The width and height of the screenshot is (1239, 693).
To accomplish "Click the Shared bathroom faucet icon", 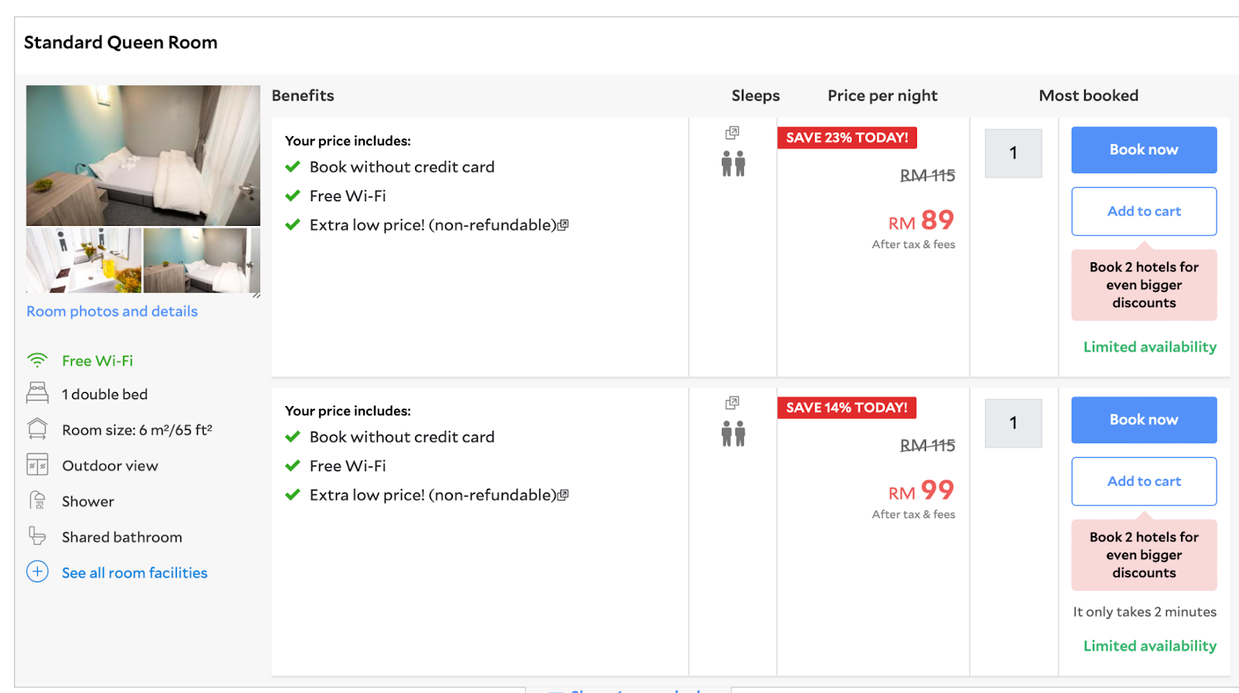I will [37, 536].
